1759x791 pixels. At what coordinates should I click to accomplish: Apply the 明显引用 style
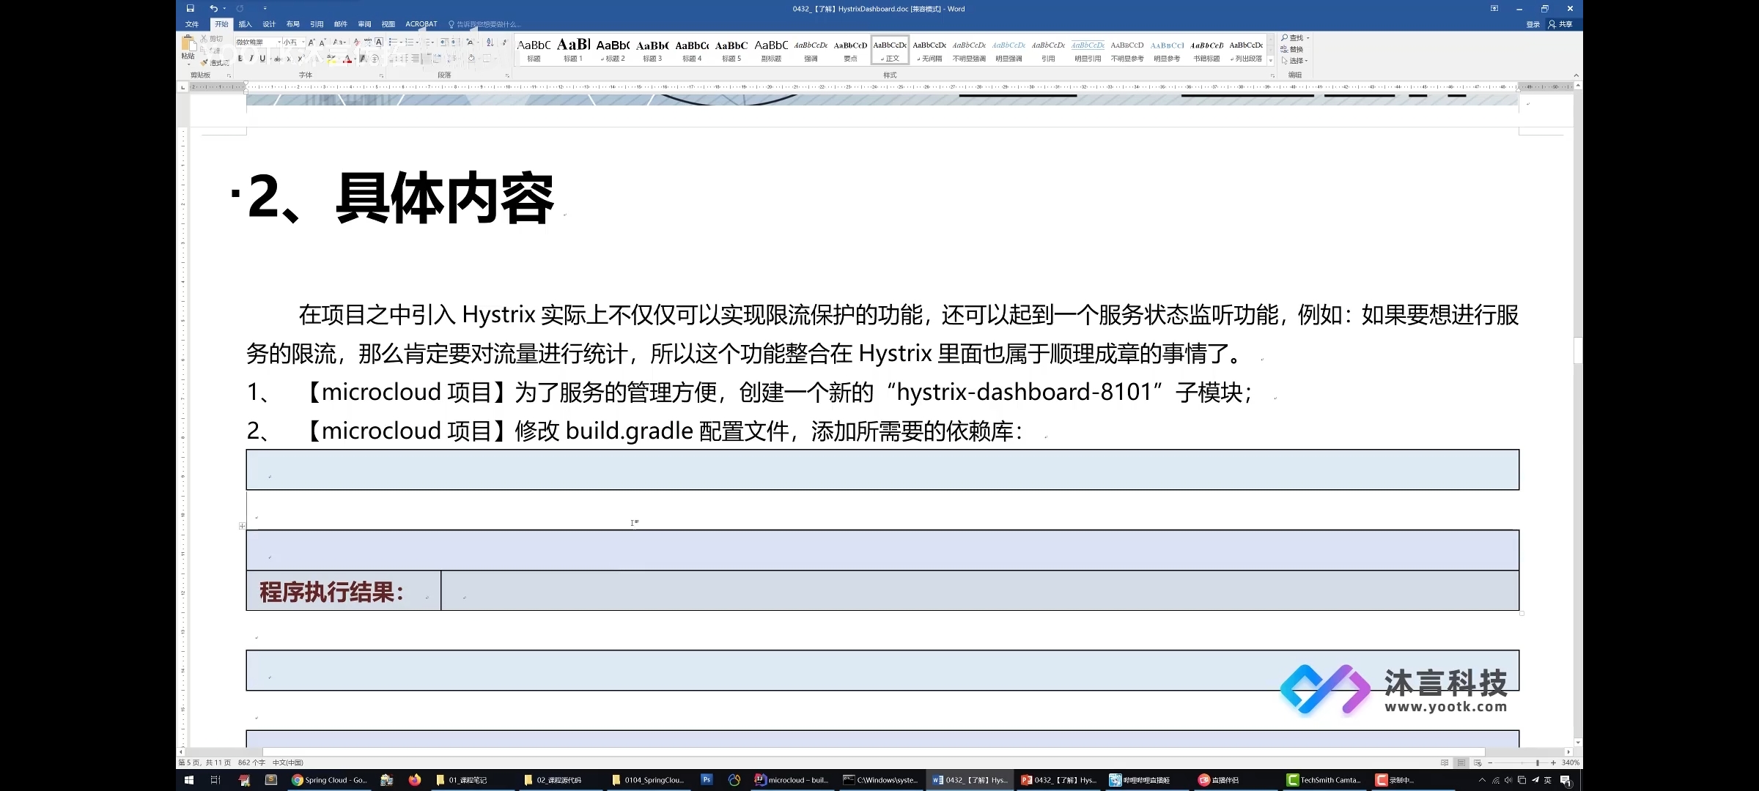click(x=1088, y=50)
